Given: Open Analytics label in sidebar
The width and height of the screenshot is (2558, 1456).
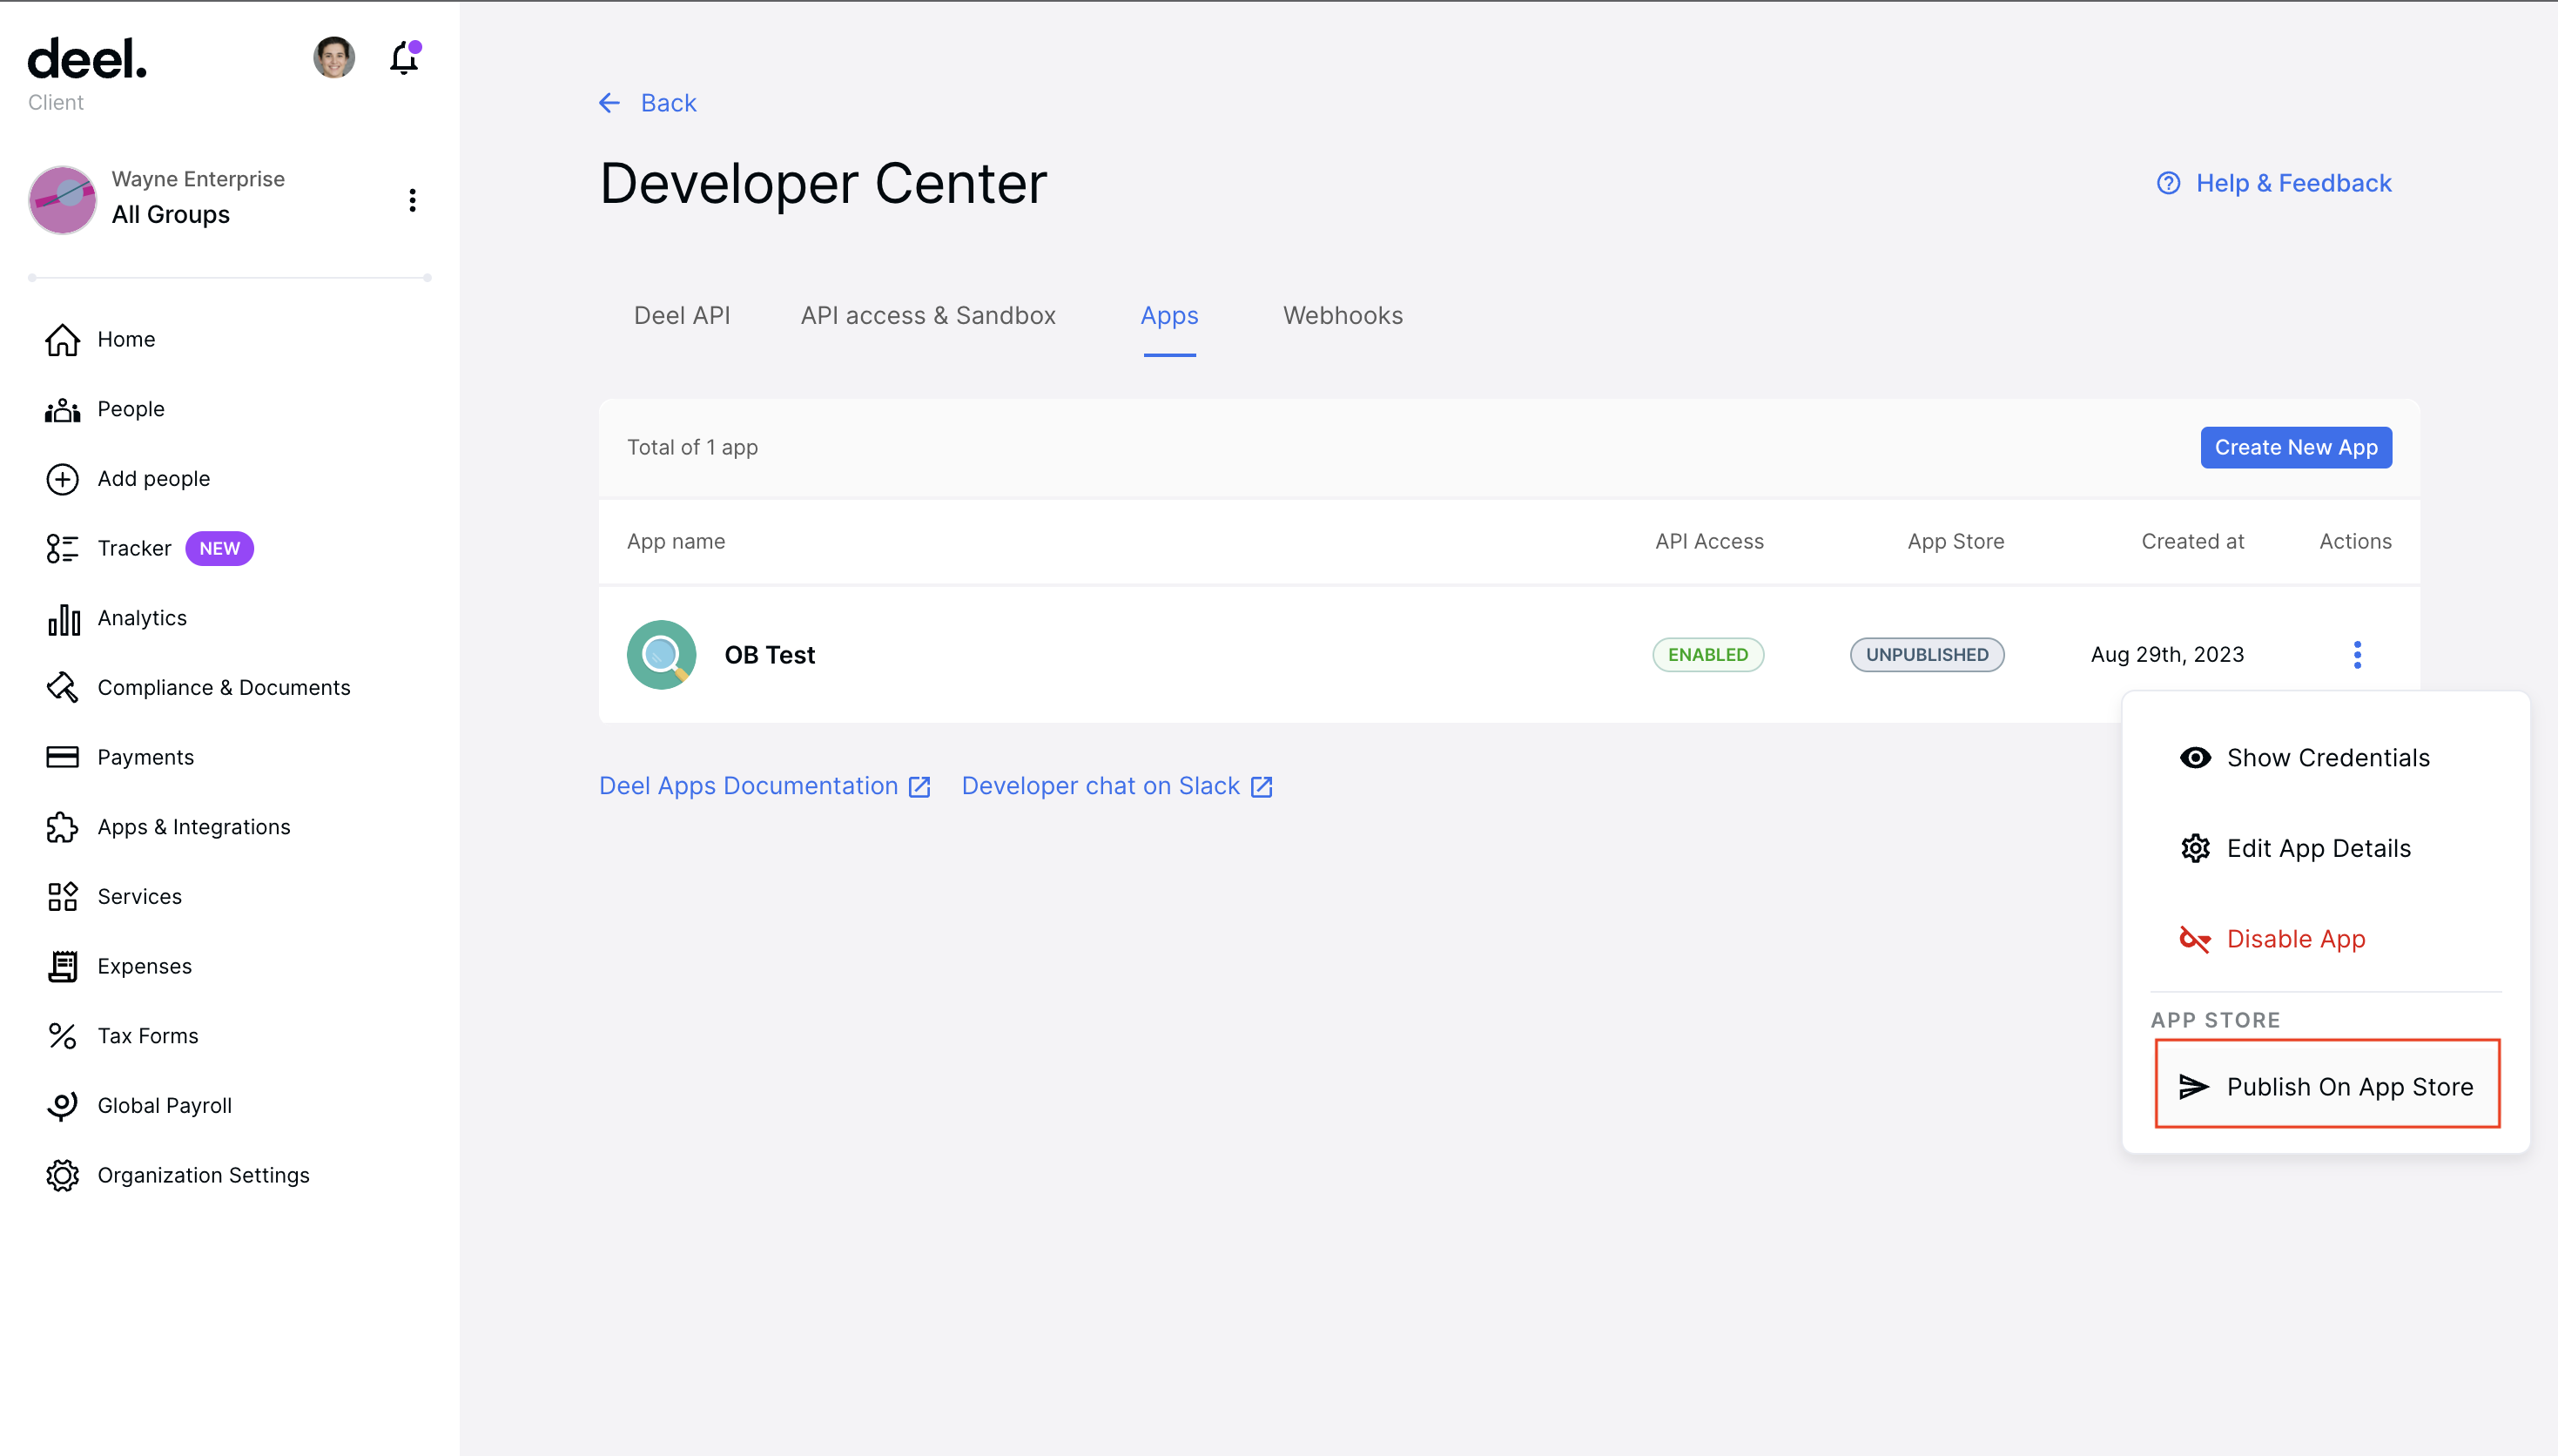Looking at the screenshot, I should [142, 618].
